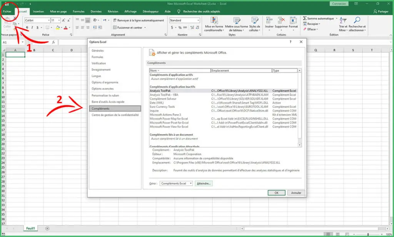Image resolution: width=394 pixels, height=237 pixels.
Task: Click the underline (S) icon
Action: pos(37,27)
